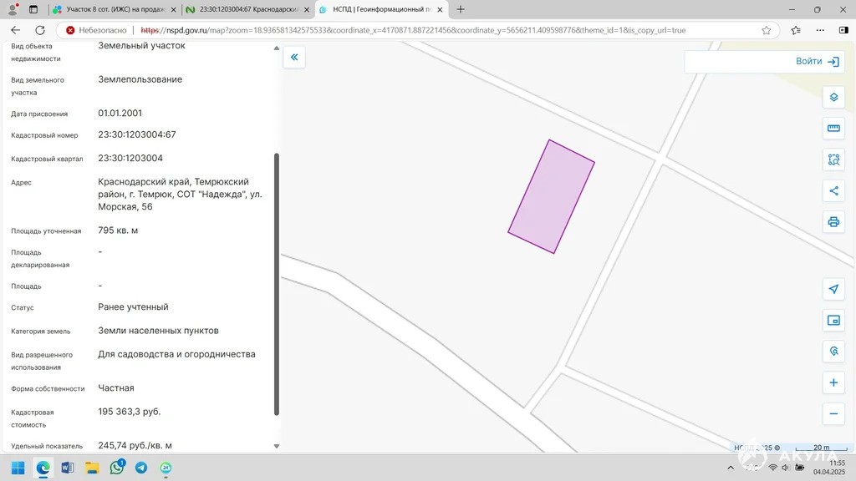Print the map with printer icon
Image resolution: width=856 pixels, height=481 pixels.
pos(833,222)
